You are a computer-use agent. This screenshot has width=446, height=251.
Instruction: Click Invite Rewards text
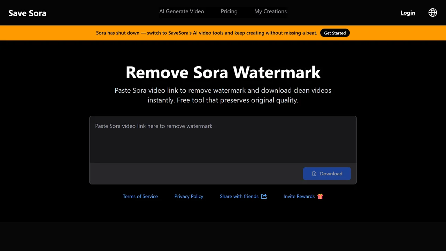click(299, 196)
